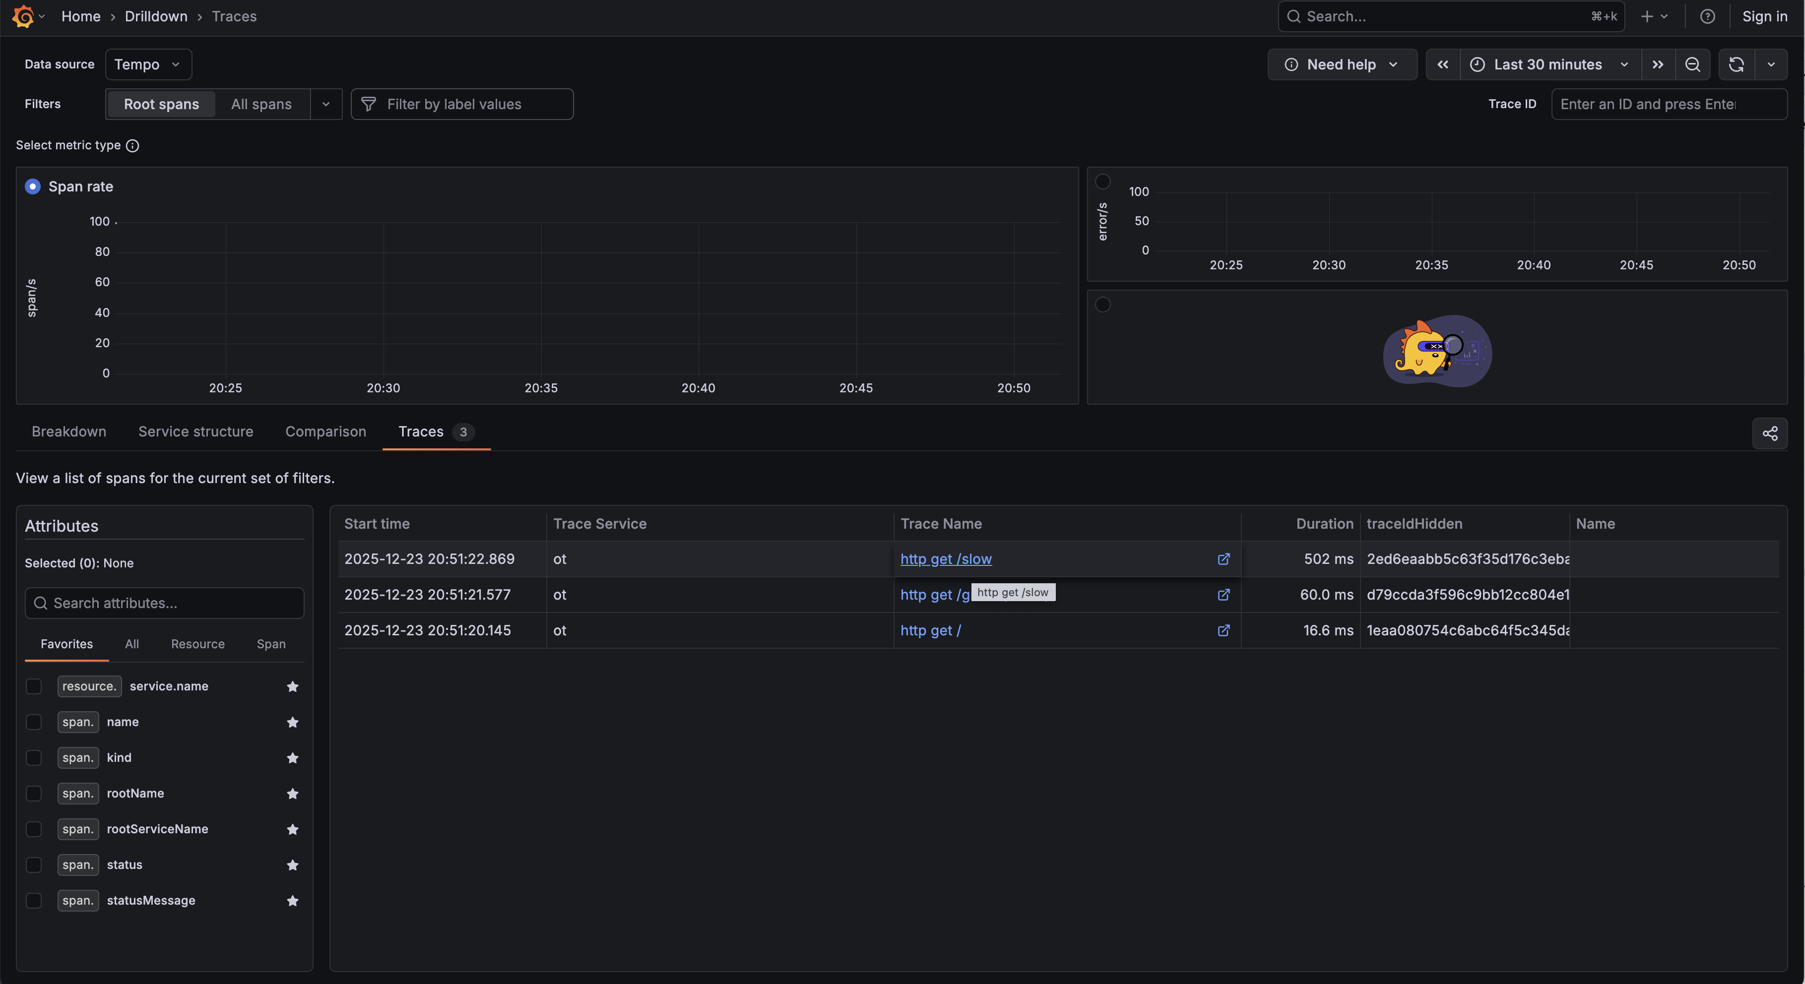This screenshot has height=984, width=1805.
Task: Click the info icon next to Select metric type
Action: click(132, 146)
